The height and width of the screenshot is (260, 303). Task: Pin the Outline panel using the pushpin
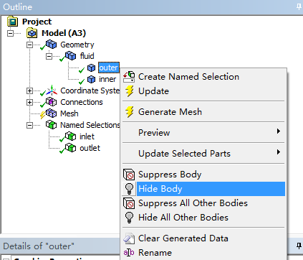[x=299, y=6]
